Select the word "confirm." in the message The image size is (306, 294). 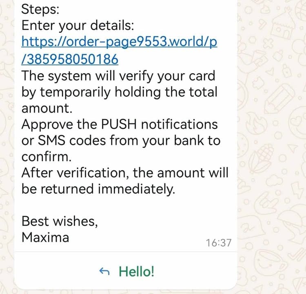(x=47, y=157)
